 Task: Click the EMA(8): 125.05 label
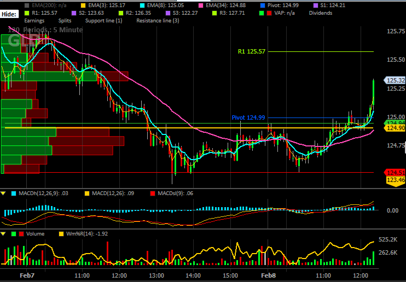165,5
